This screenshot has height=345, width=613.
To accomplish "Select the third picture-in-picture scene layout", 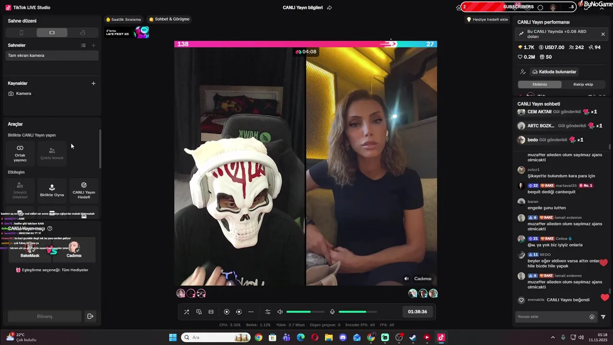I will [x=83, y=33].
